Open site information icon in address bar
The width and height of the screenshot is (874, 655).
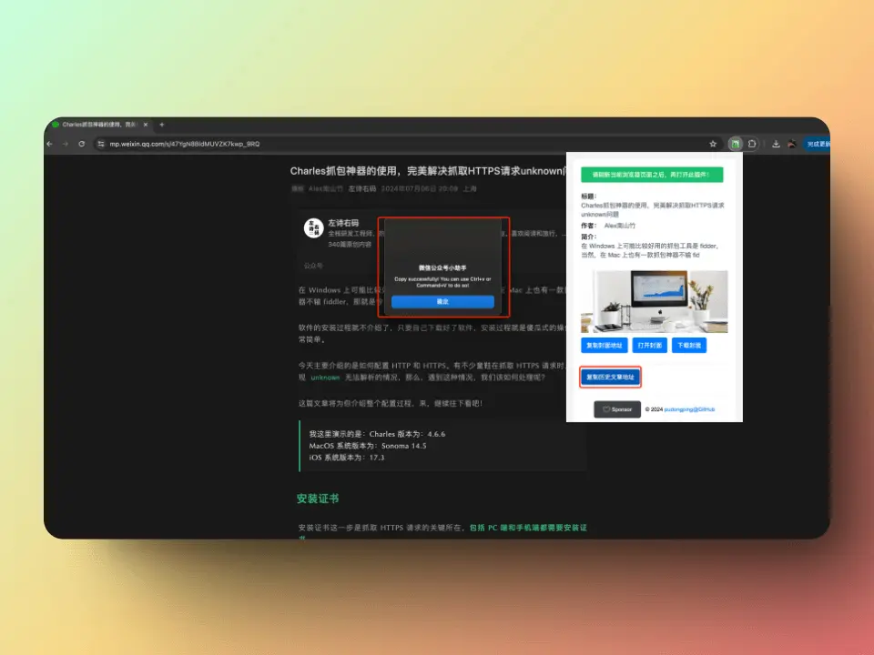pos(101,144)
